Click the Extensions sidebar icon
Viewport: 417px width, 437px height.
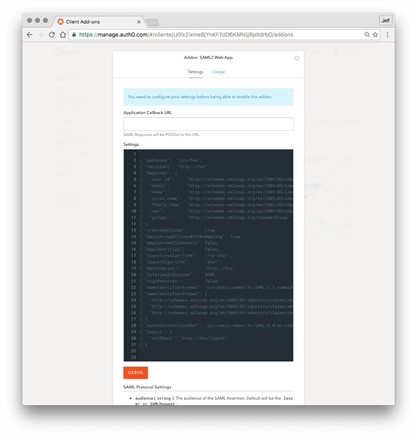(57, 194)
